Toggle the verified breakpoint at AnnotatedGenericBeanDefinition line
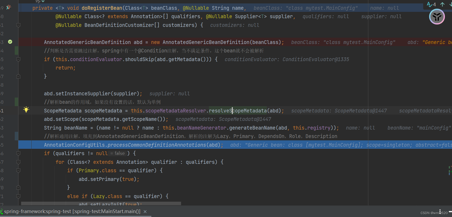The image size is (452, 217). tap(10, 42)
